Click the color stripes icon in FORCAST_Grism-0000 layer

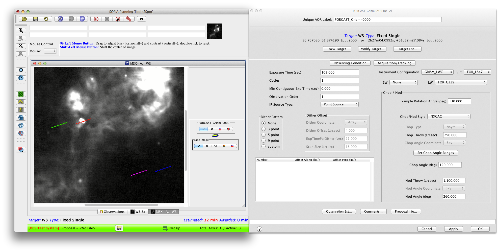click(220, 129)
